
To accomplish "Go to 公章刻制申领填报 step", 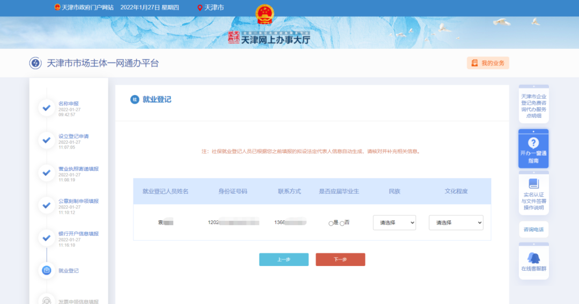I will (x=79, y=201).
